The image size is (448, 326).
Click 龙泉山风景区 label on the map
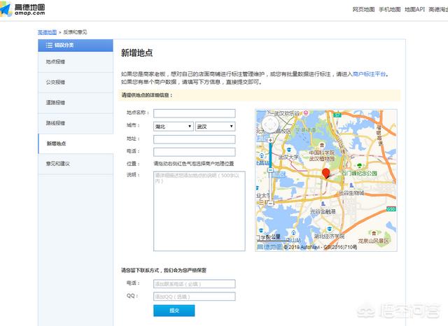click(x=373, y=241)
